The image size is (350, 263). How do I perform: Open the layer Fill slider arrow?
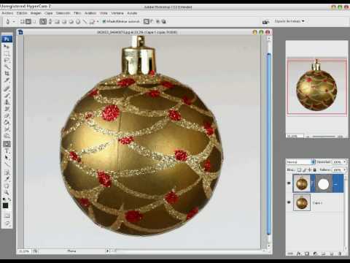click(x=344, y=169)
